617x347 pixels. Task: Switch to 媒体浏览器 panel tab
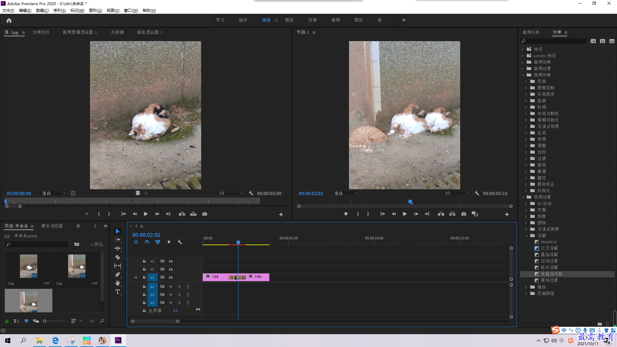point(52,226)
